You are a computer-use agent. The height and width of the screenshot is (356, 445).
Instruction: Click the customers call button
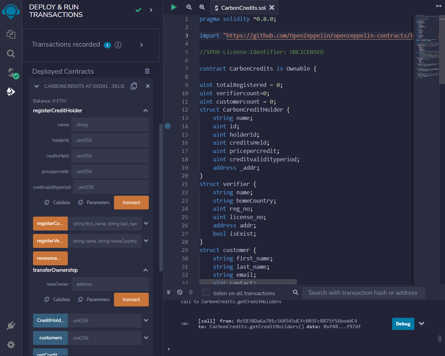(50, 338)
